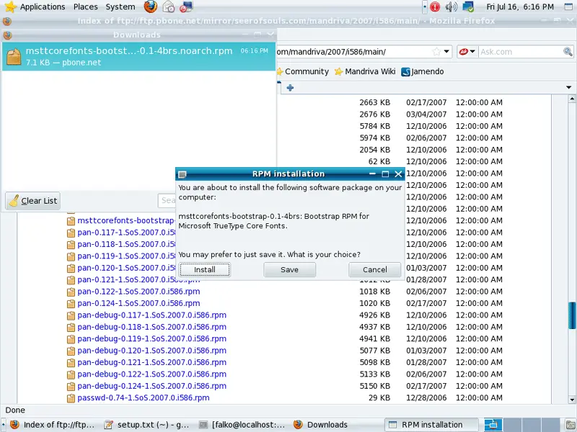Click the panel handle beside tray icons
This screenshot has height=432, width=577.
[x=425, y=6]
